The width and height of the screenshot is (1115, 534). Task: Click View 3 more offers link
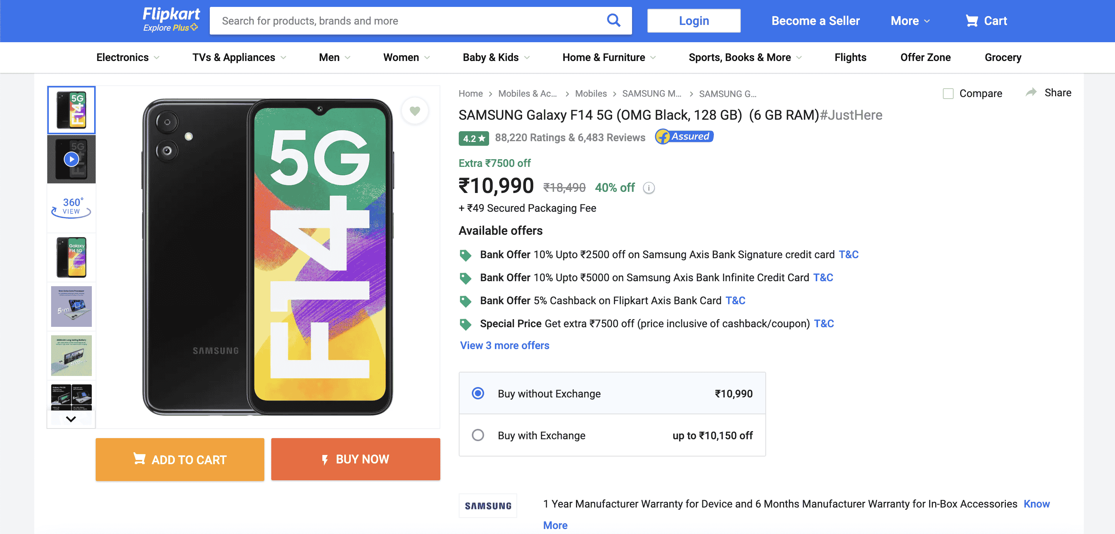click(504, 345)
